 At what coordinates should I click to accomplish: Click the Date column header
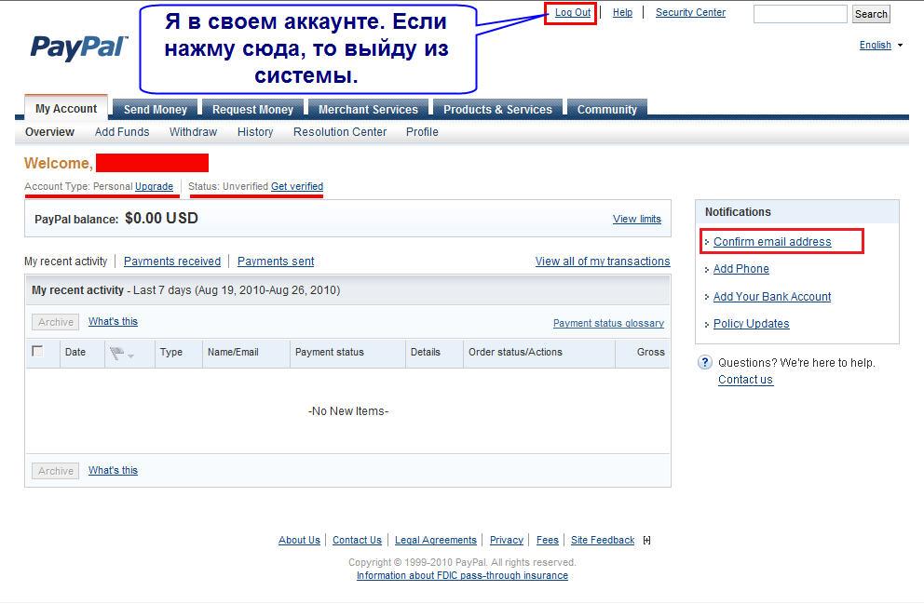point(75,352)
